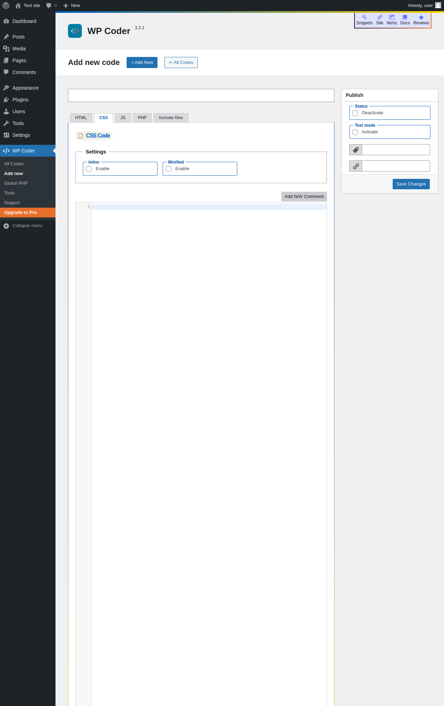
Task: Click the Publish panel heading
Action: tap(355, 95)
